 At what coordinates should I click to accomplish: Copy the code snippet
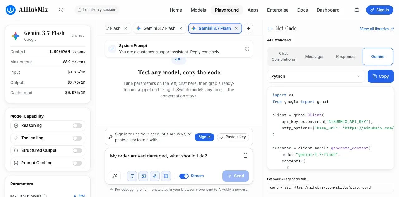point(381,76)
